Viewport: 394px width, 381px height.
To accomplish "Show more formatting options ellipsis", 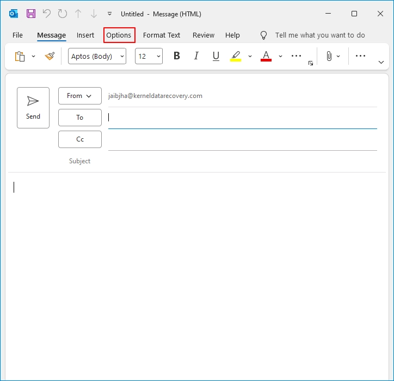I will click(296, 56).
